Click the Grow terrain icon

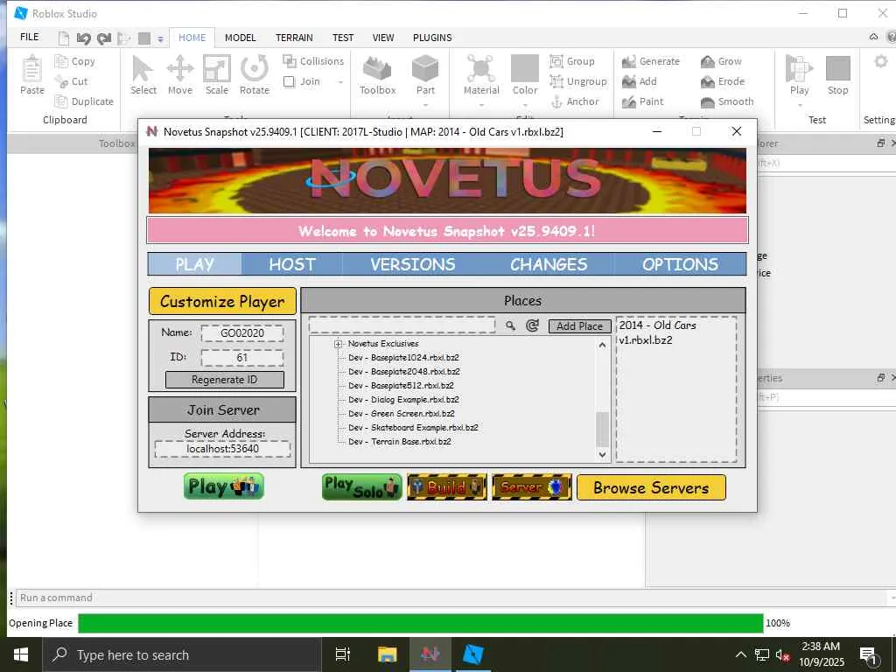point(707,61)
